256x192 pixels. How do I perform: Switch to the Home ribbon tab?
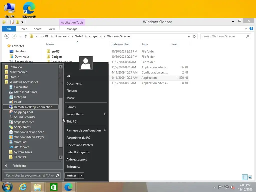pyautogui.click(x=23, y=29)
